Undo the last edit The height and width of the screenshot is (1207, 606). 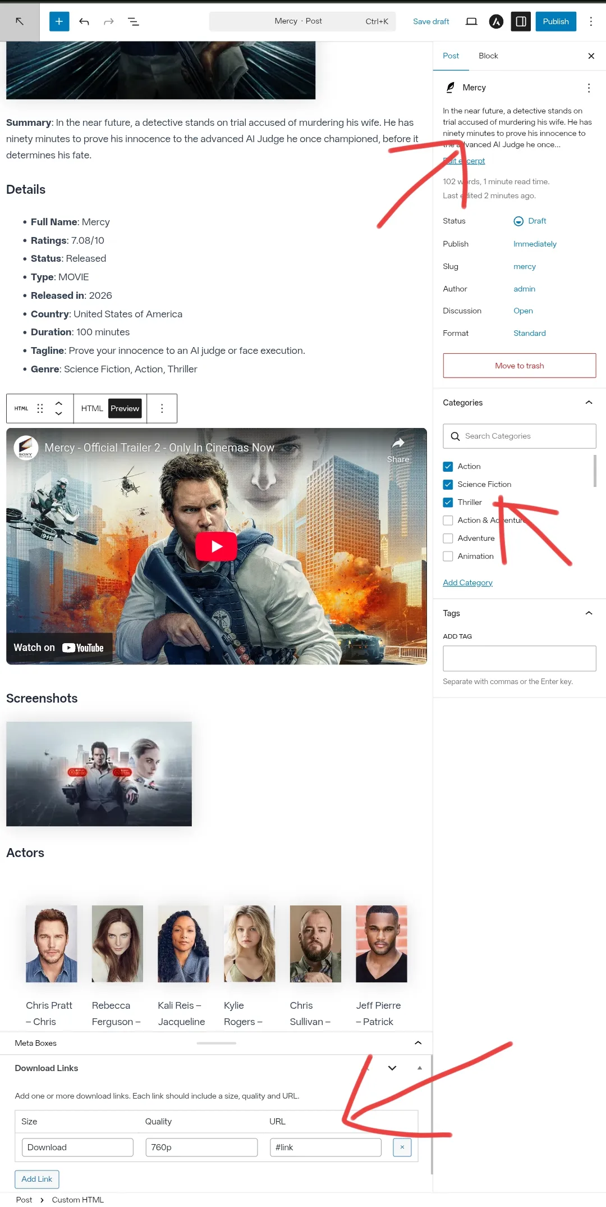coord(84,21)
